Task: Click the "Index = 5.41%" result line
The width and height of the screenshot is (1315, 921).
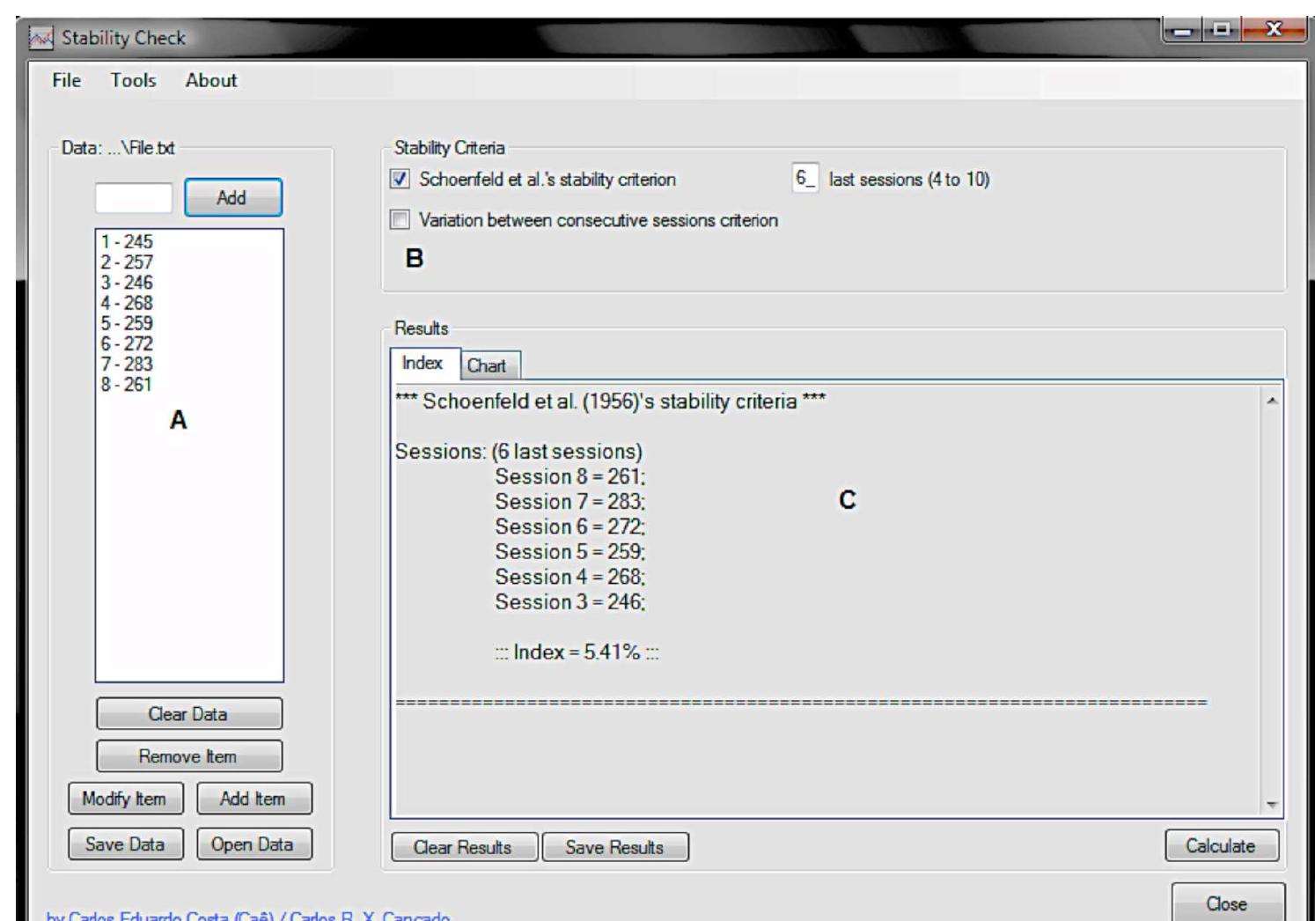Action: pos(577,652)
